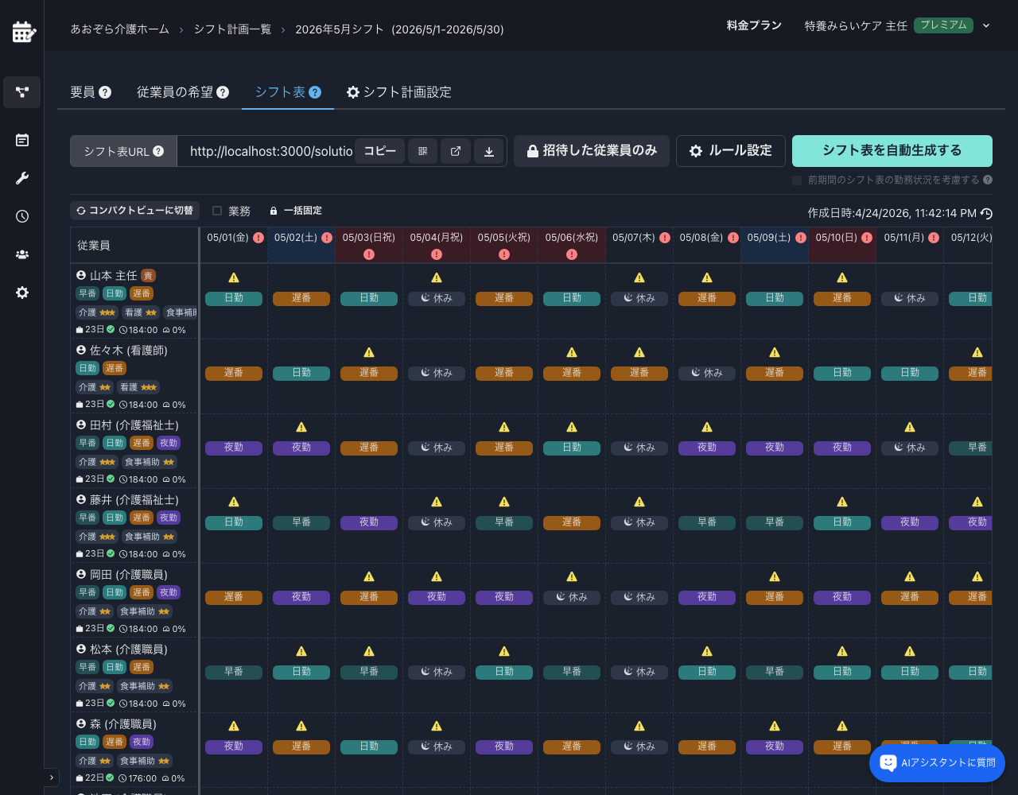Open the settings gear in the sidebar
Viewport: 1018px width, 795px height.
click(x=21, y=292)
